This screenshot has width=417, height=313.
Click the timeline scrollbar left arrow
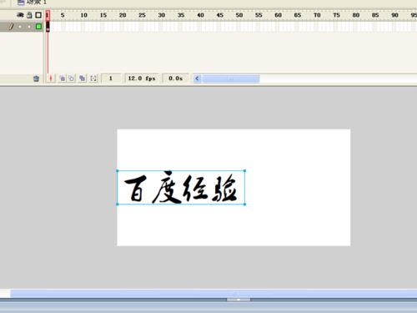coord(197,78)
